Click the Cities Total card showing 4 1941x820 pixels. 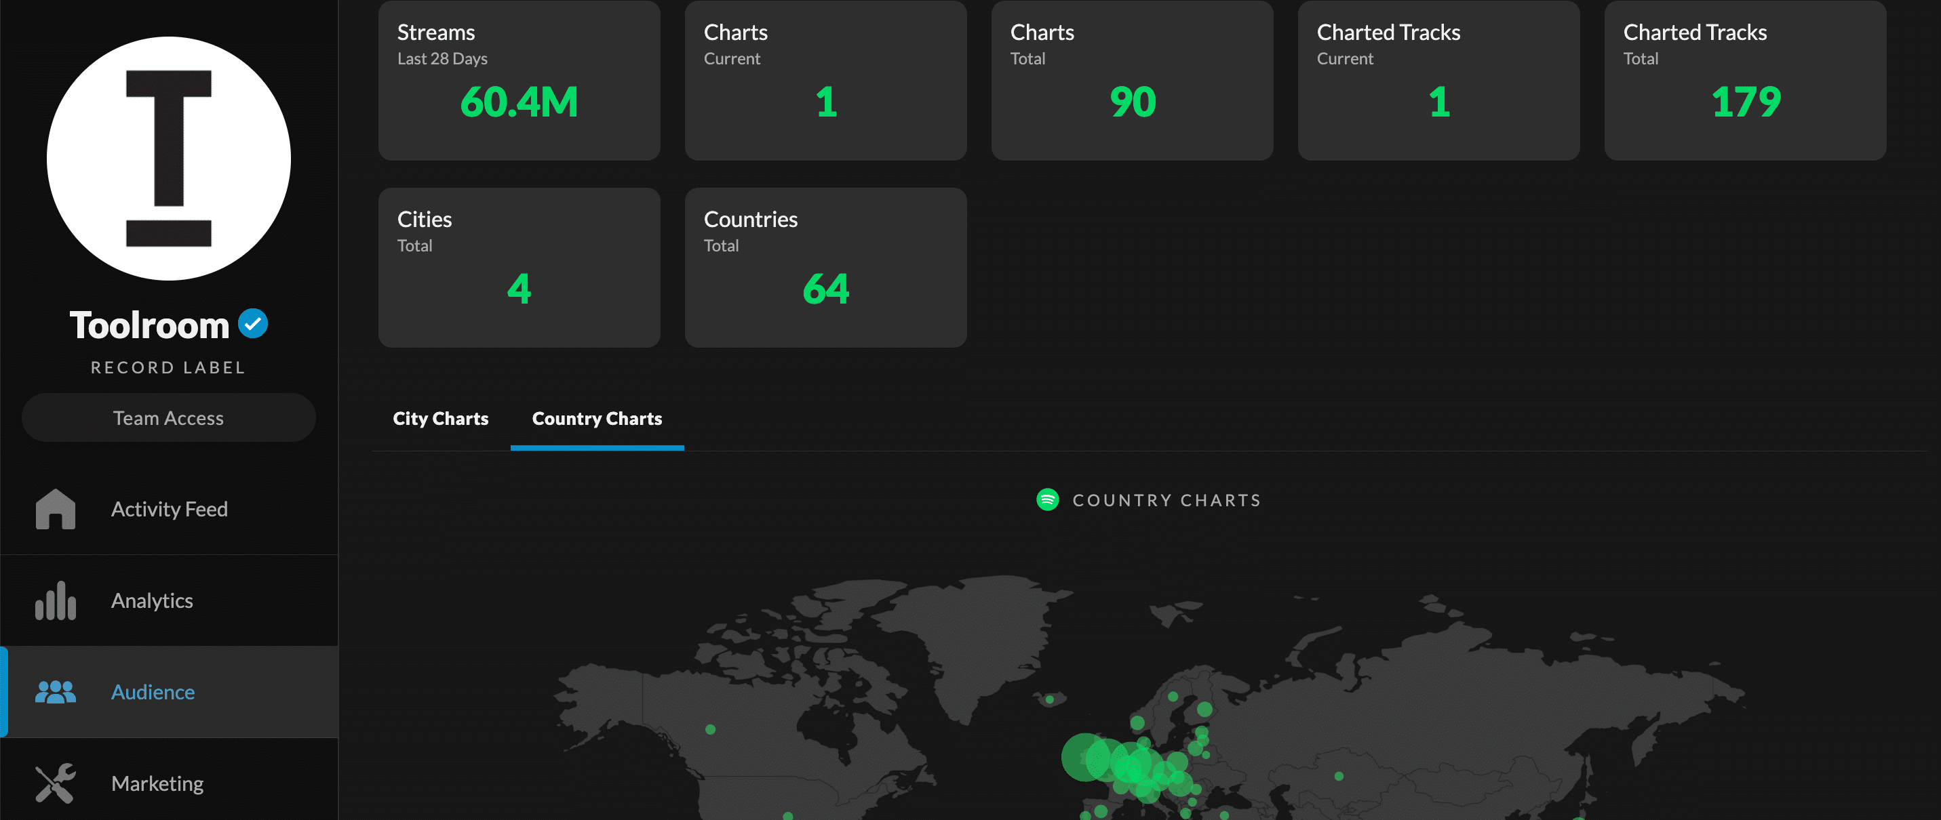pyautogui.click(x=518, y=267)
